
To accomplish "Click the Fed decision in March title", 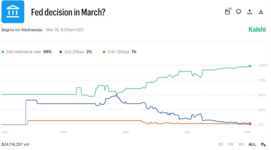I will click(x=69, y=12).
